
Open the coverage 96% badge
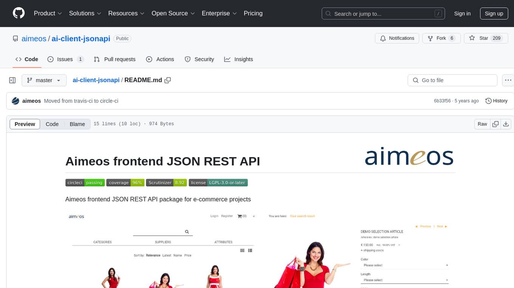click(x=125, y=182)
